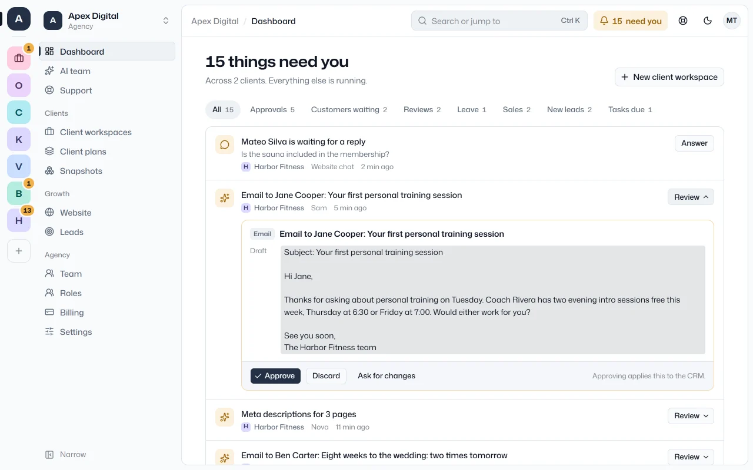The image size is (753, 470).
Task: Click the sparkle icon for Jane Cooper email
Action: pyautogui.click(x=225, y=198)
